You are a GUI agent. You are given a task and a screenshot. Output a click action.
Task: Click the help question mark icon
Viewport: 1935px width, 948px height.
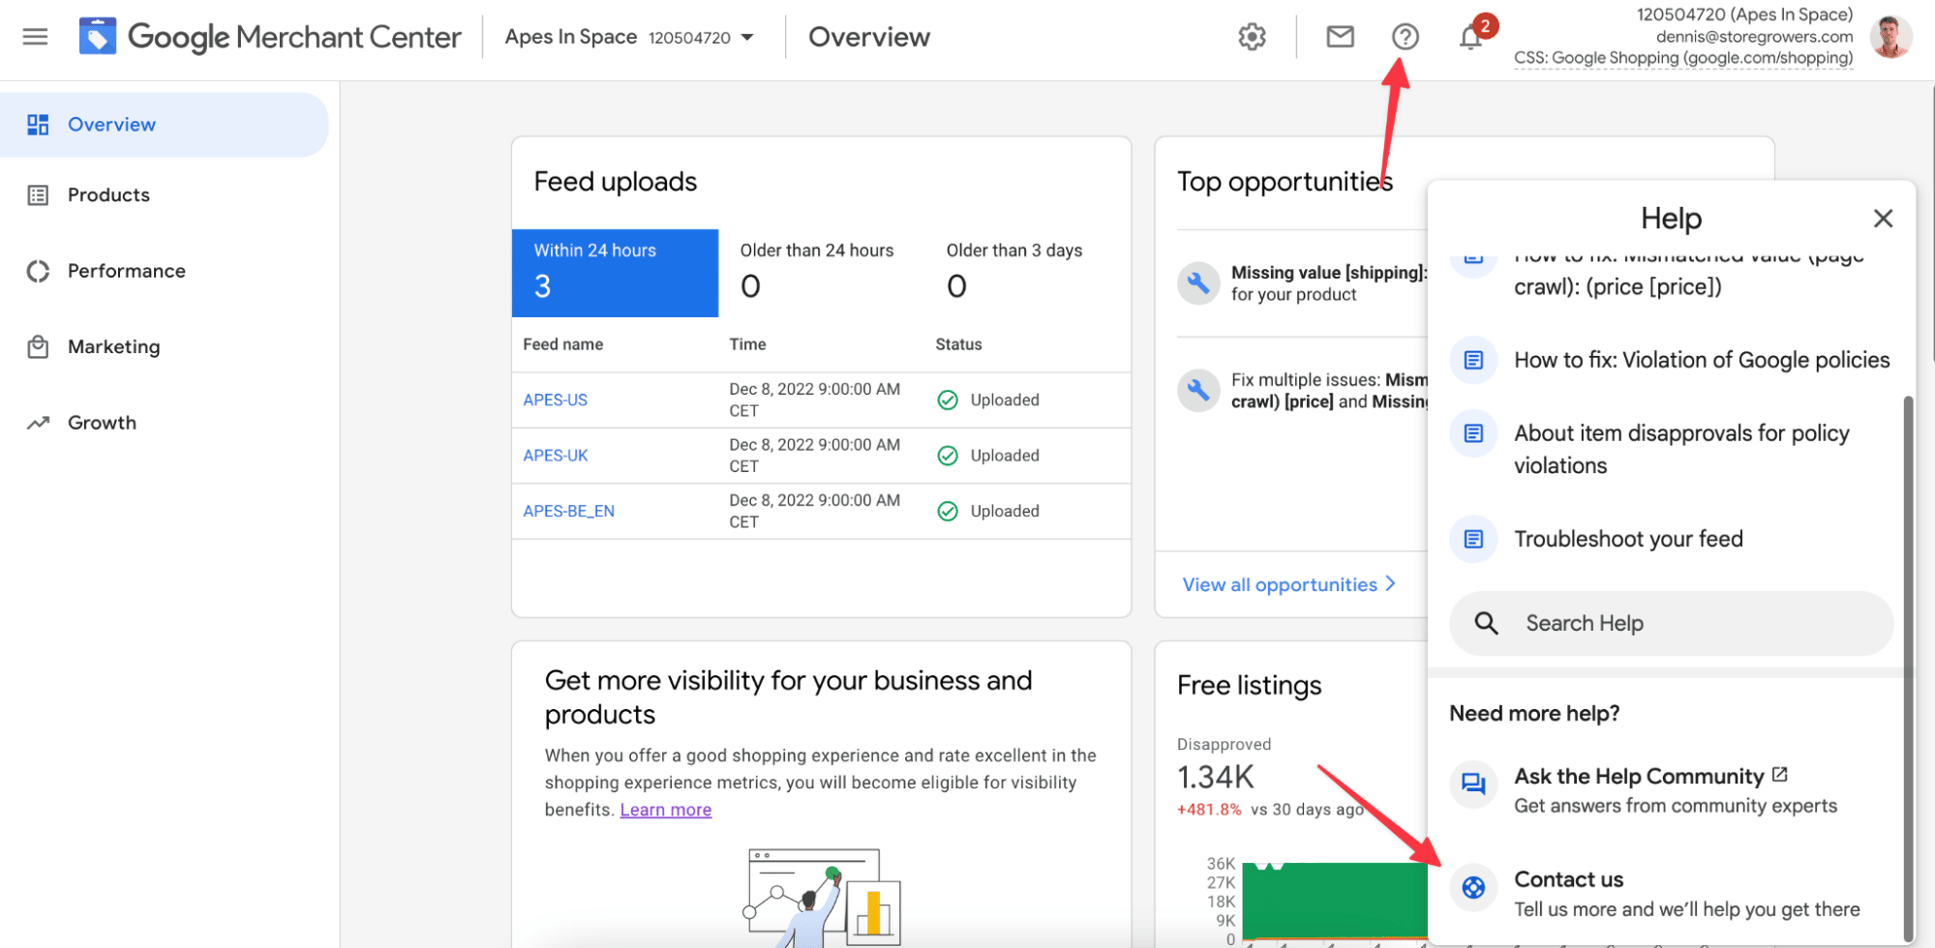(1405, 37)
